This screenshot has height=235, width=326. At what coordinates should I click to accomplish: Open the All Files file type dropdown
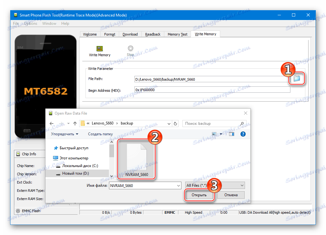tap(242, 185)
